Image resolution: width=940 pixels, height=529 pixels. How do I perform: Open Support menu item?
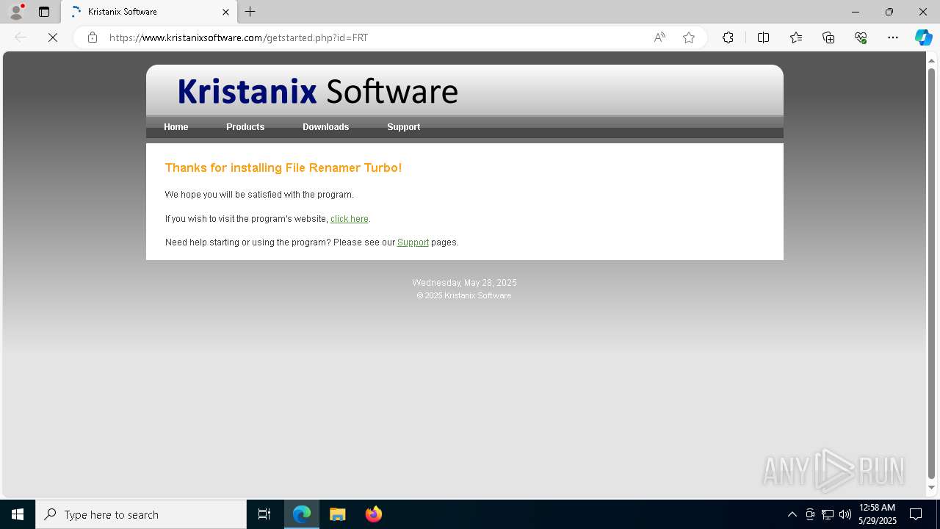point(403,127)
